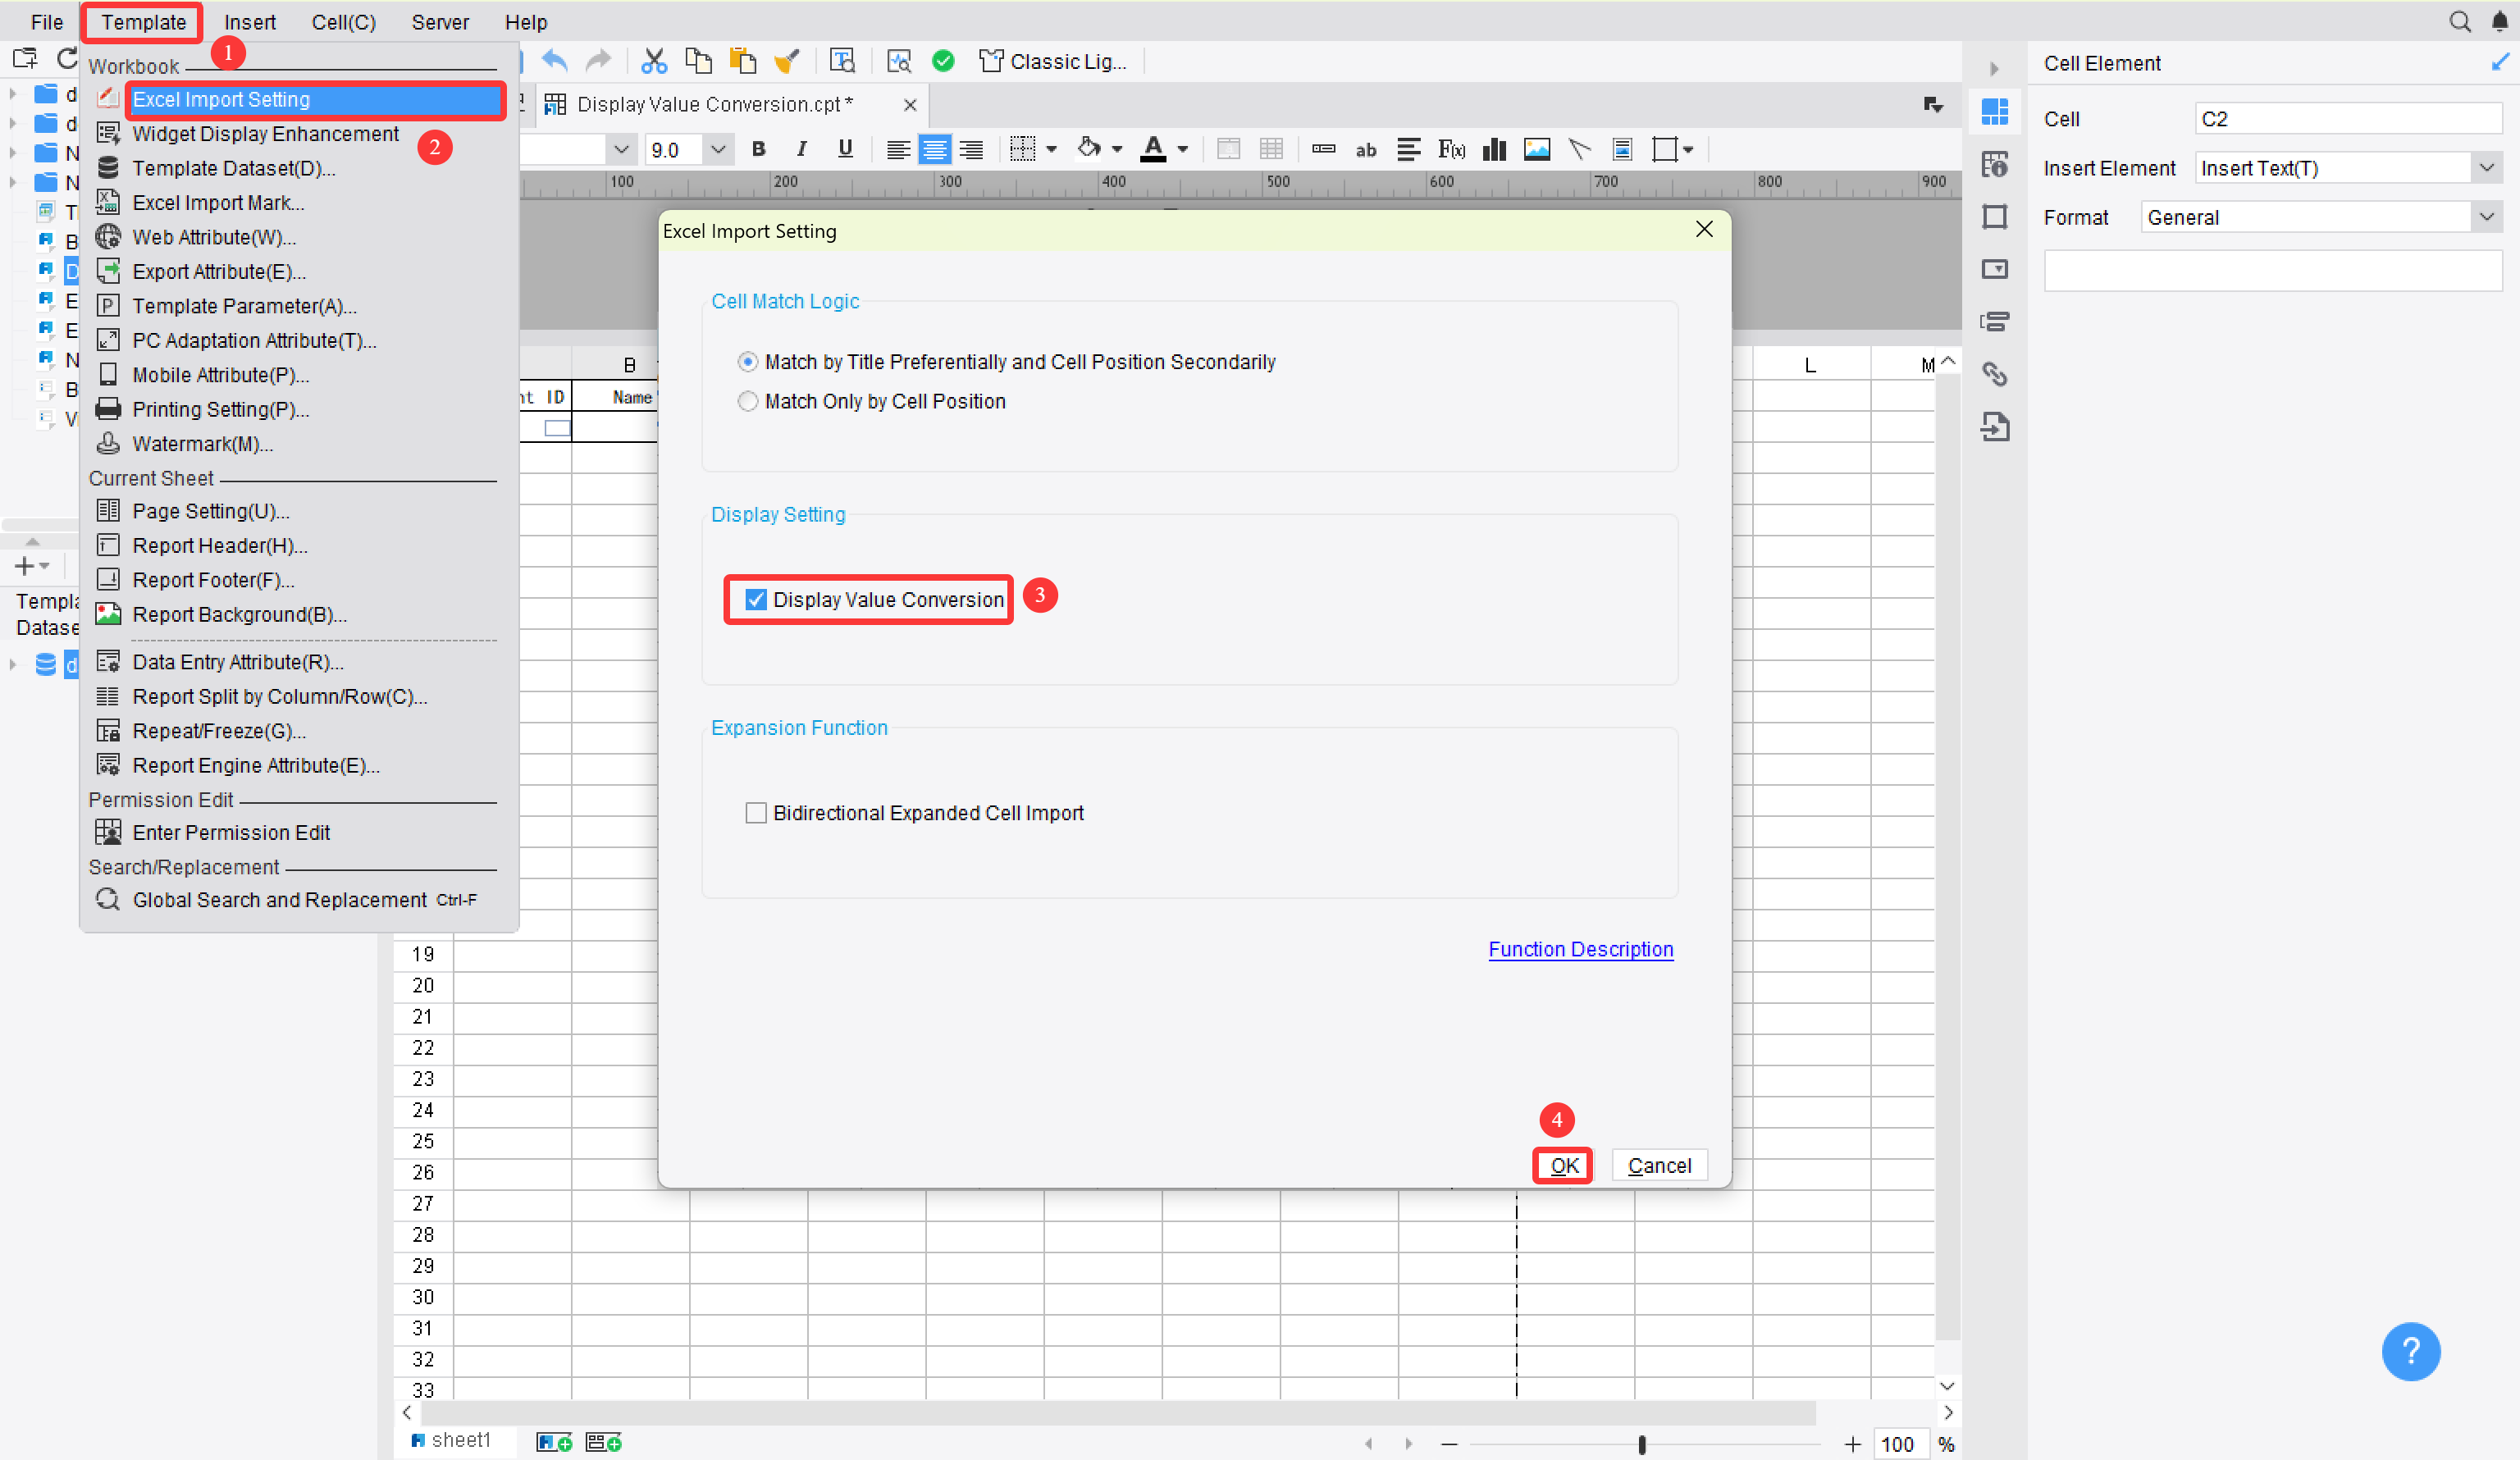Click the center align icon
The image size is (2520, 1460).
pyautogui.click(x=934, y=149)
